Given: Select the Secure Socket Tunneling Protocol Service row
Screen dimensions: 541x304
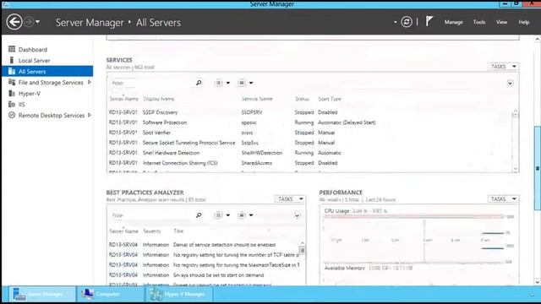Looking at the screenshot, I should click(x=309, y=143).
